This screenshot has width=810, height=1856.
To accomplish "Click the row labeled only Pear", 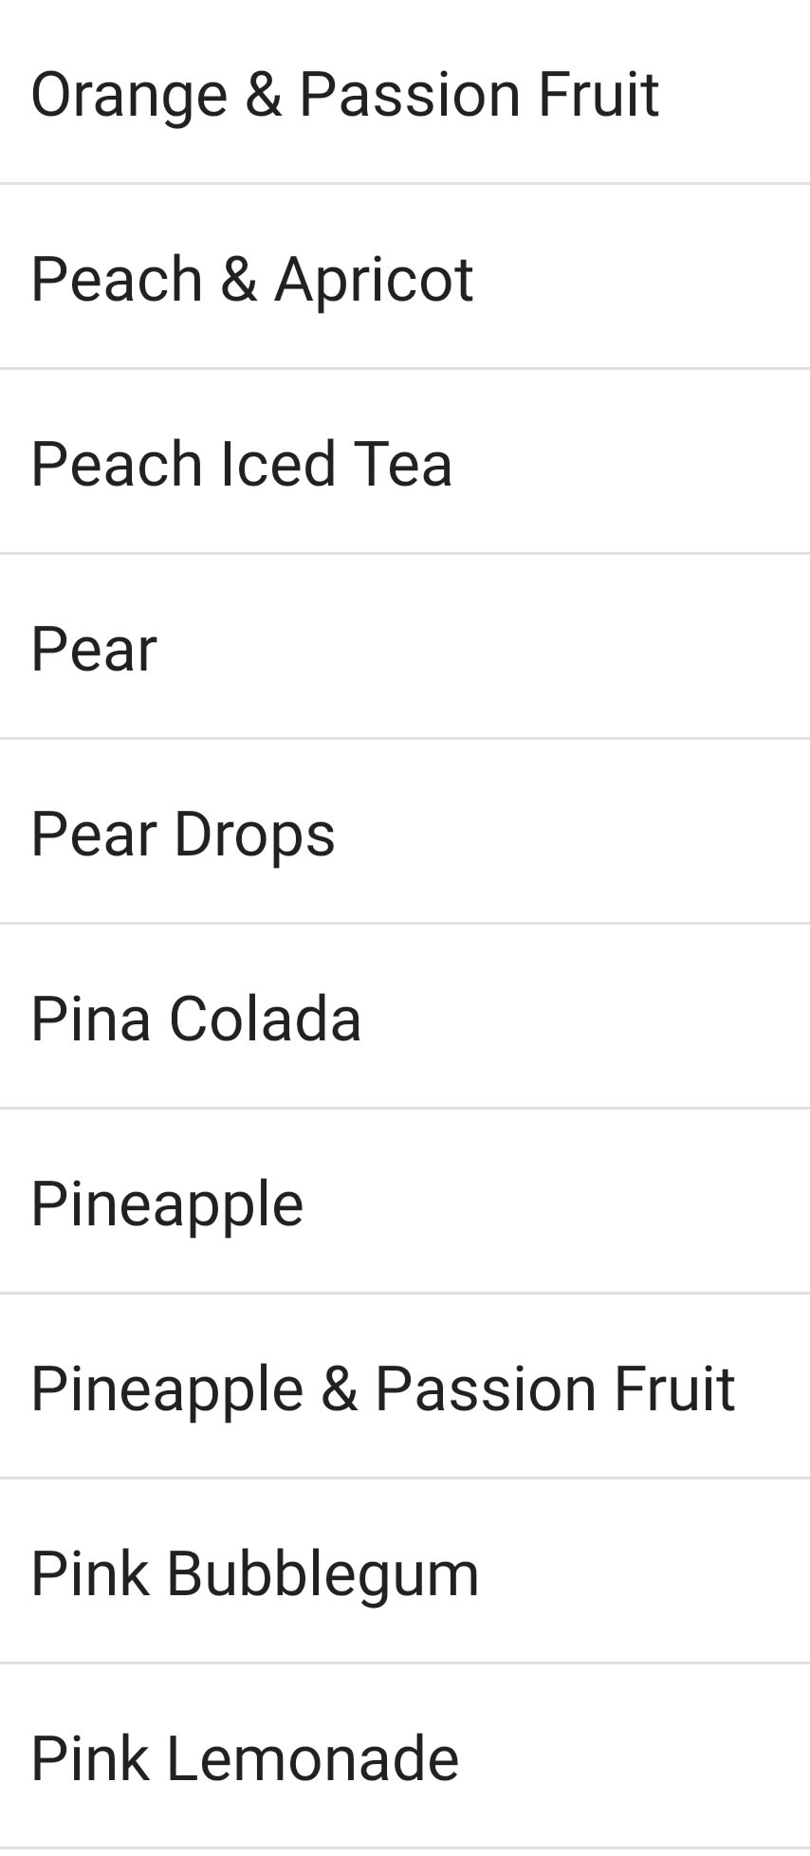I will tap(405, 649).
